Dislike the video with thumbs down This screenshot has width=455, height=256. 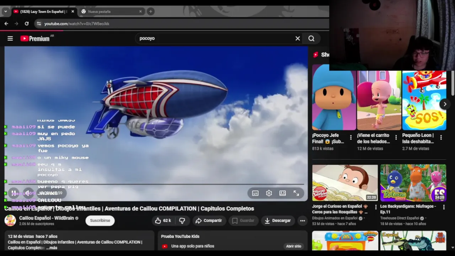tap(182, 220)
